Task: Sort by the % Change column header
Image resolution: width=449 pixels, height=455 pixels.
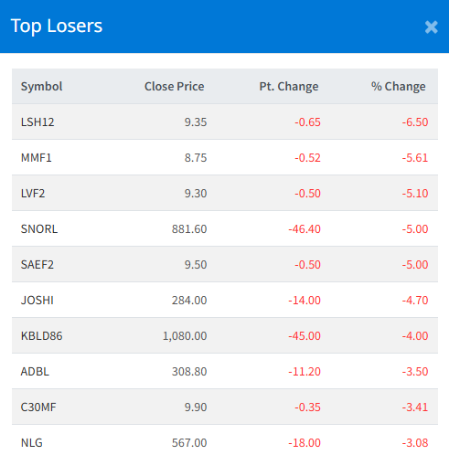Action: [x=398, y=87]
